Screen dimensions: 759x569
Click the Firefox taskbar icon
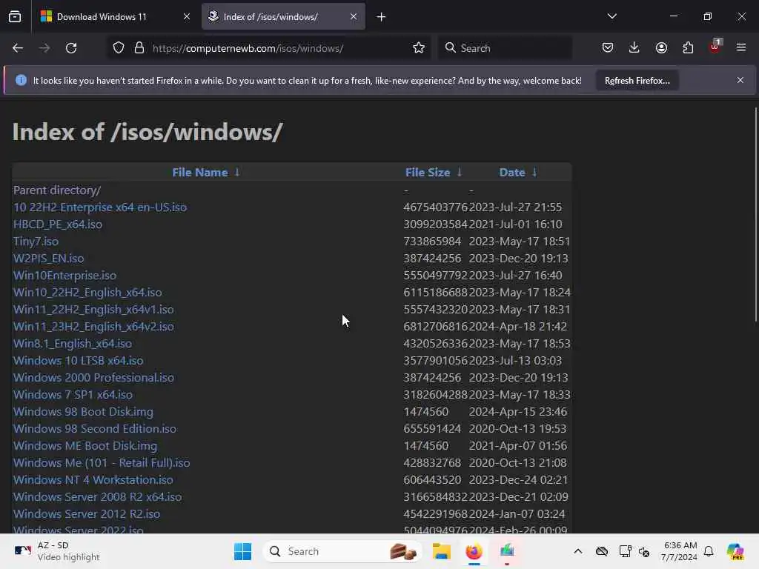pyautogui.click(x=474, y=551)
